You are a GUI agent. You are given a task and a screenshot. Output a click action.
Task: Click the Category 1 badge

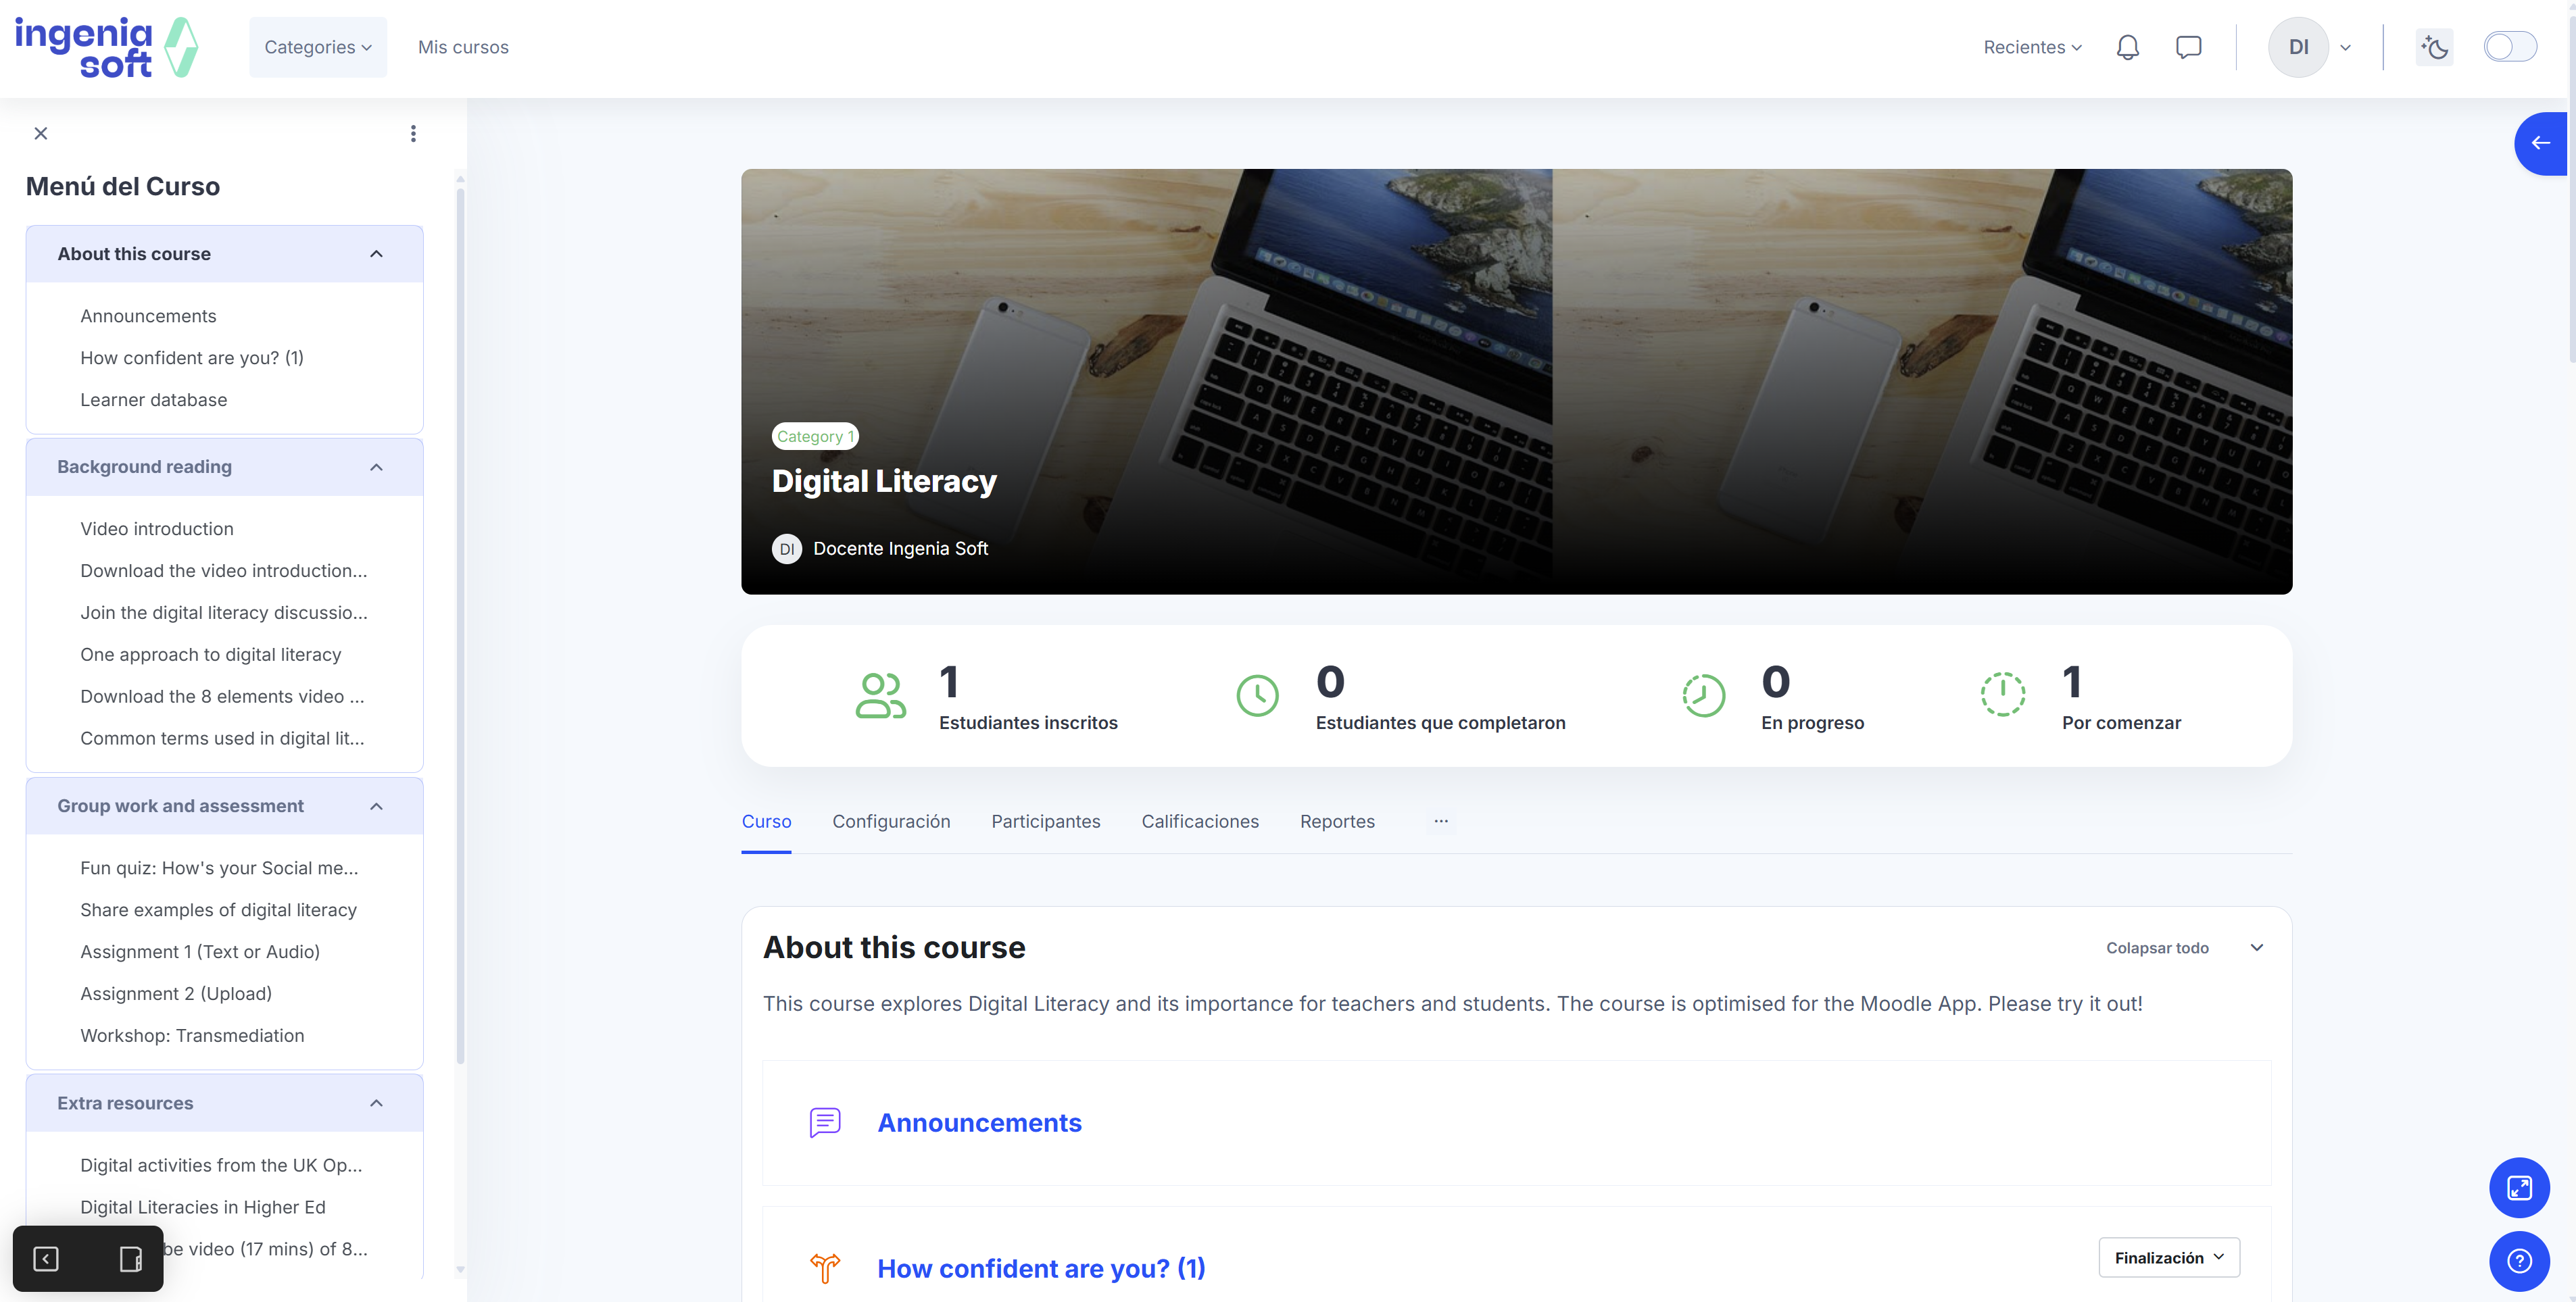[815, 436]
